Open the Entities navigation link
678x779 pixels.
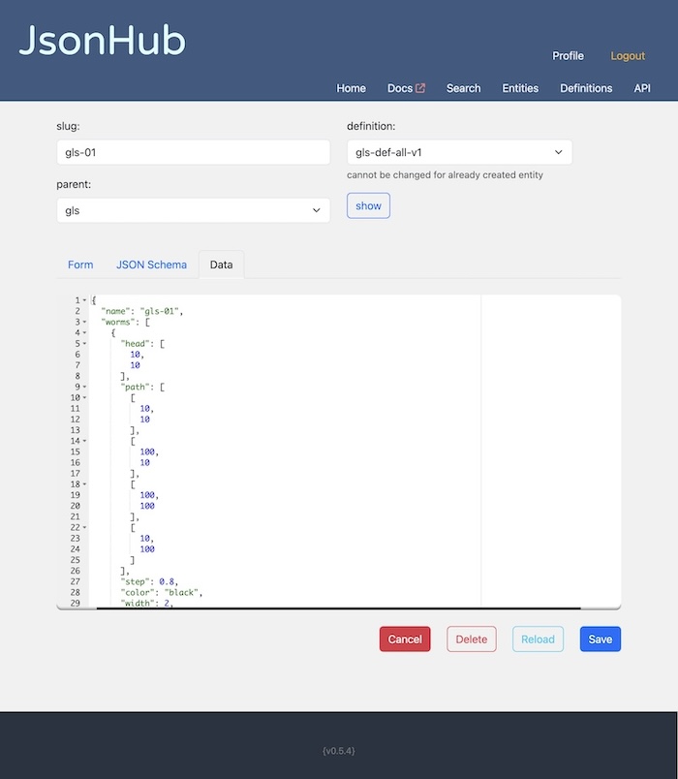[x=520, y=88]
